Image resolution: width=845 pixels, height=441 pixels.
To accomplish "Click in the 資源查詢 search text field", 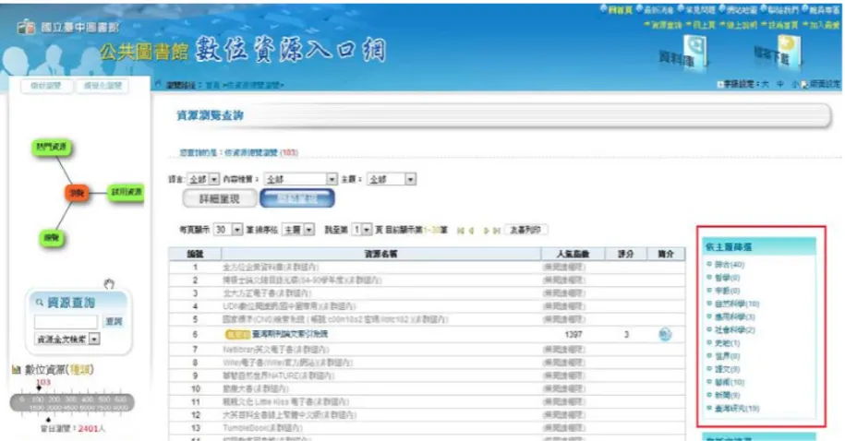I will tap(66, 322).
